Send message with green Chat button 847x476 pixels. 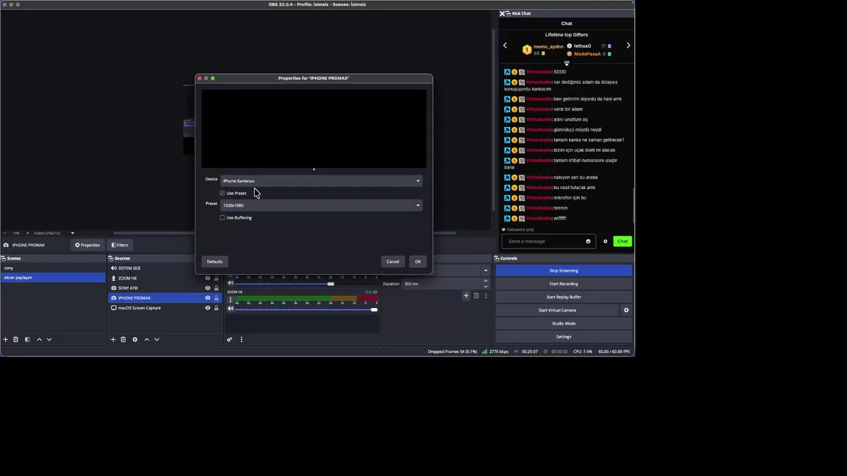point(622,241)
